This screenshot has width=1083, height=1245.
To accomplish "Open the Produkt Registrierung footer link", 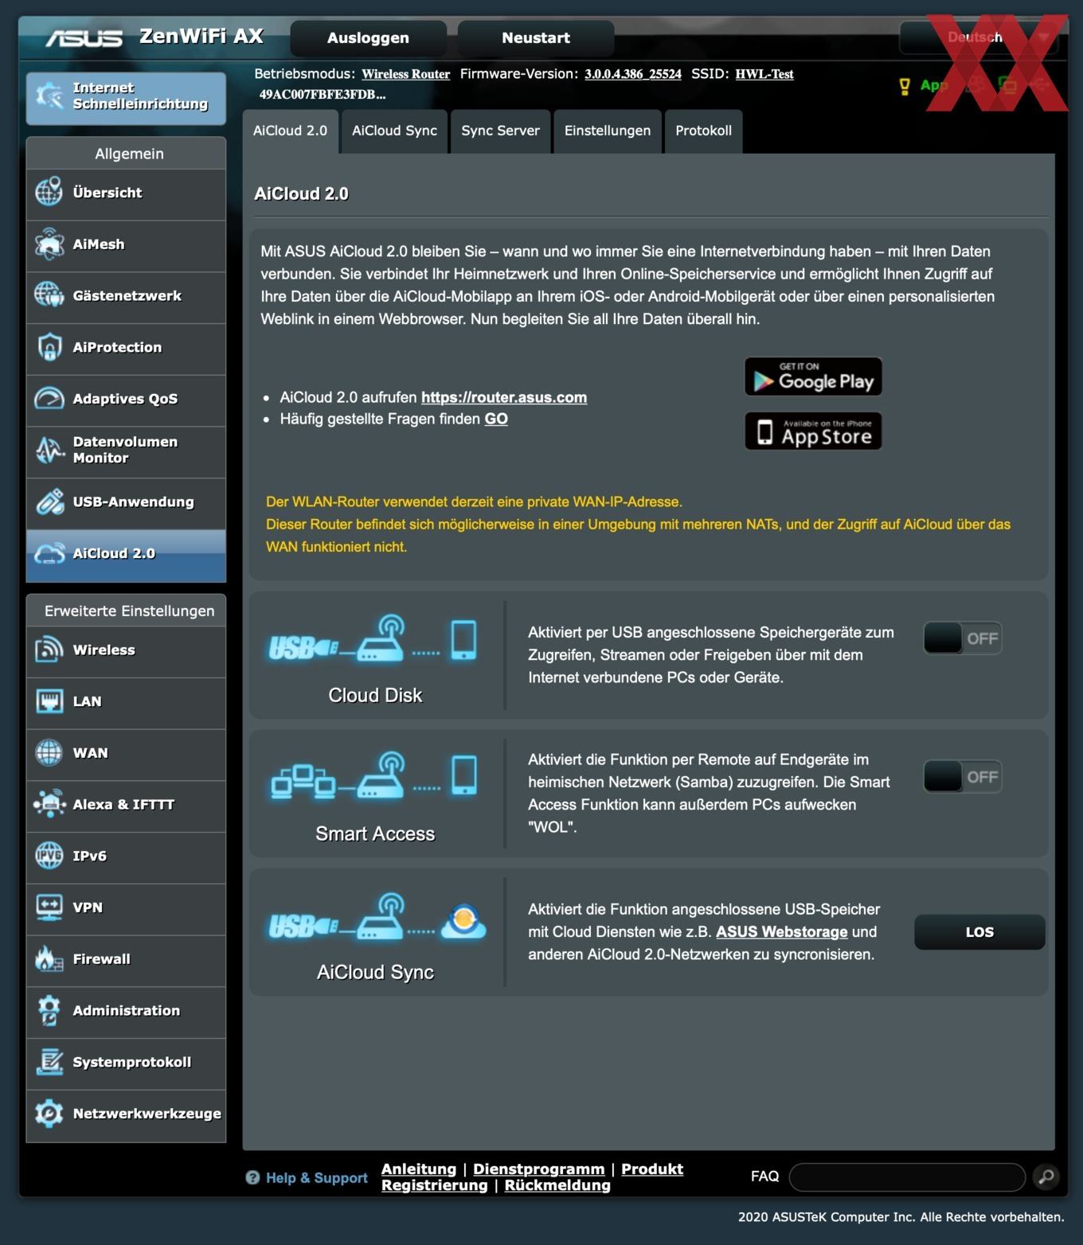I will [x=532, y=1177].
